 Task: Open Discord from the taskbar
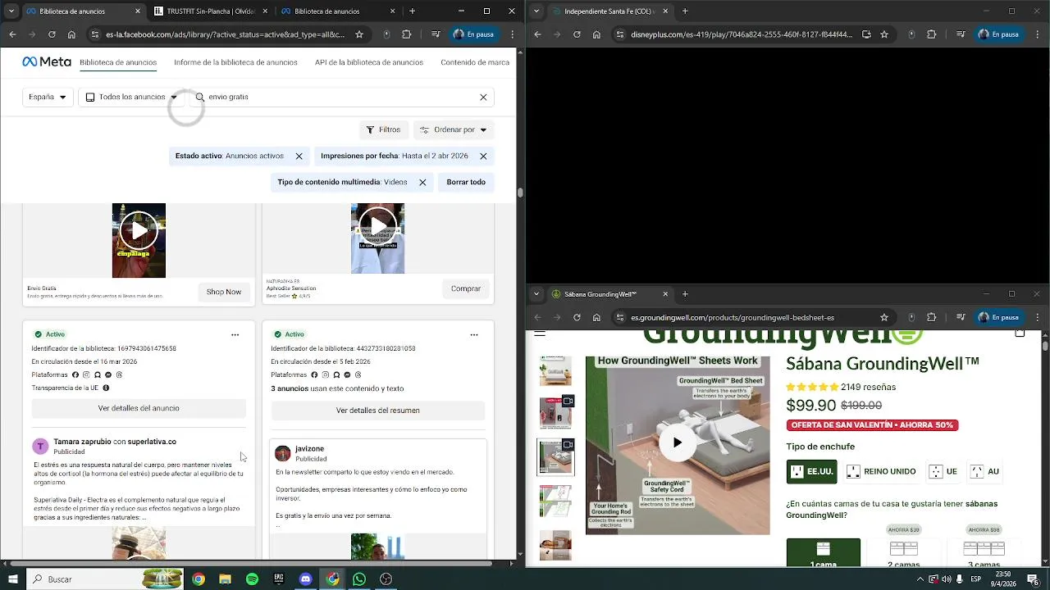[x=306, y=579]
